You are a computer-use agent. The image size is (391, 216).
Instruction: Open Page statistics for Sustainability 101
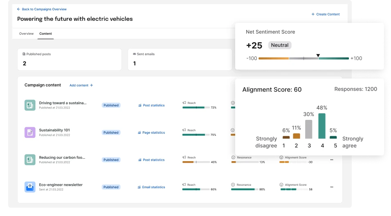[x=151, y=133]
